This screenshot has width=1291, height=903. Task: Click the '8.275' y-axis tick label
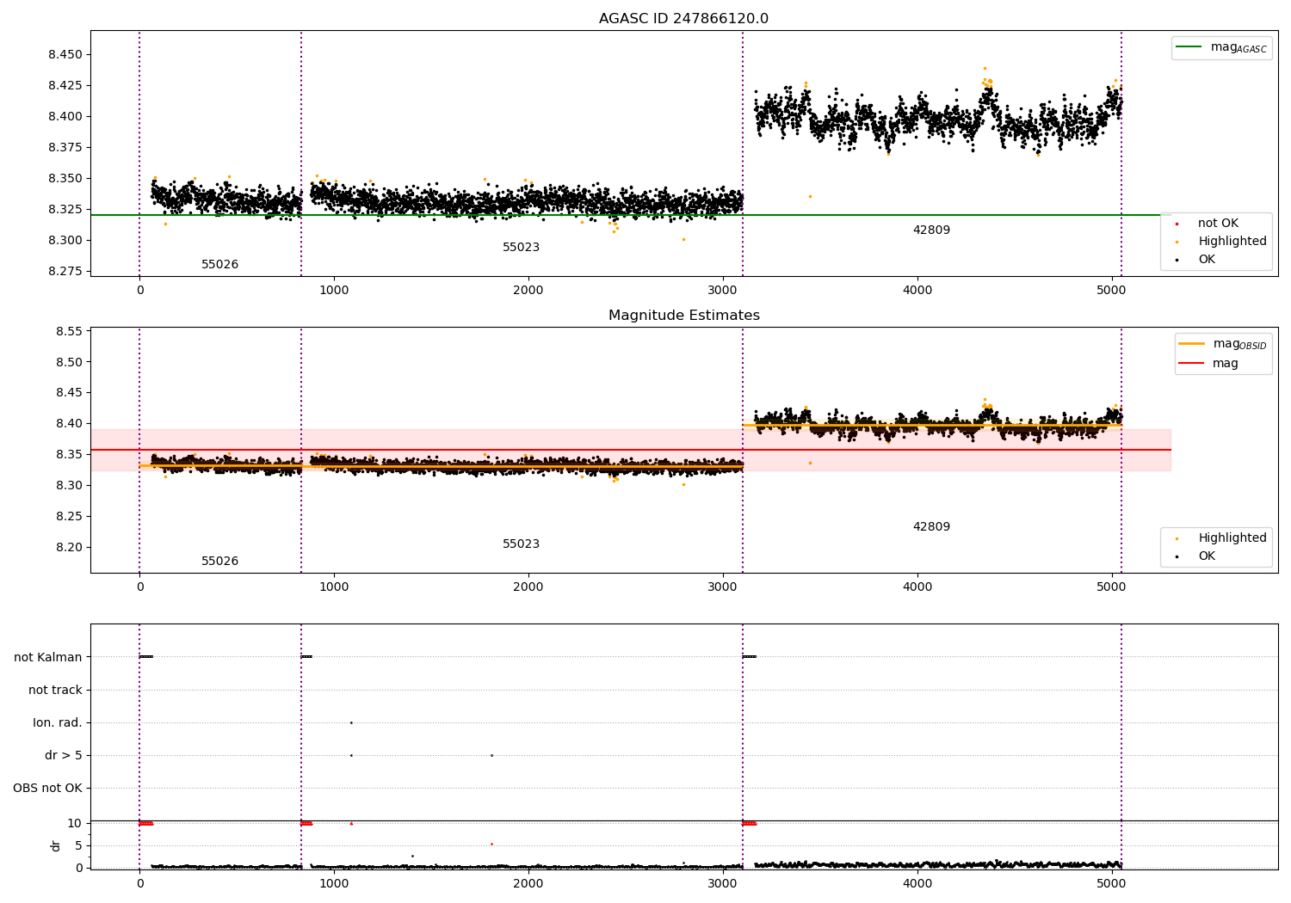[x=65, y=272]
